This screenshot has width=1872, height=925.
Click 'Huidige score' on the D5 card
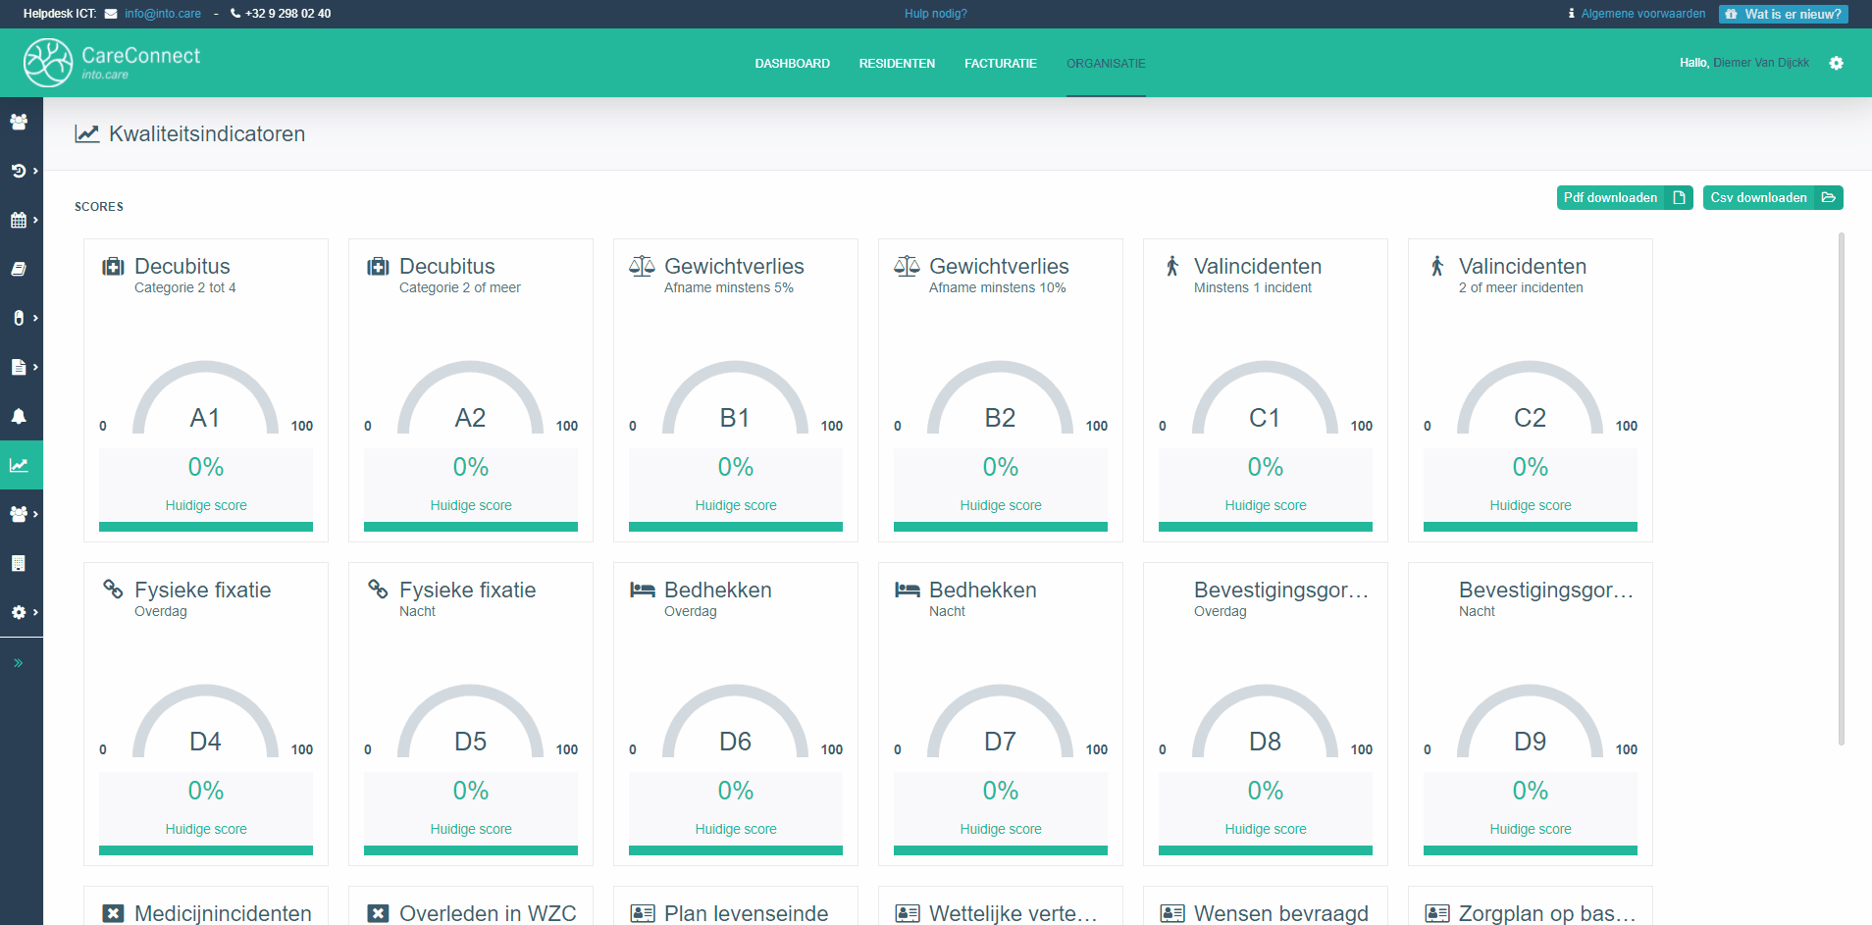471,829
